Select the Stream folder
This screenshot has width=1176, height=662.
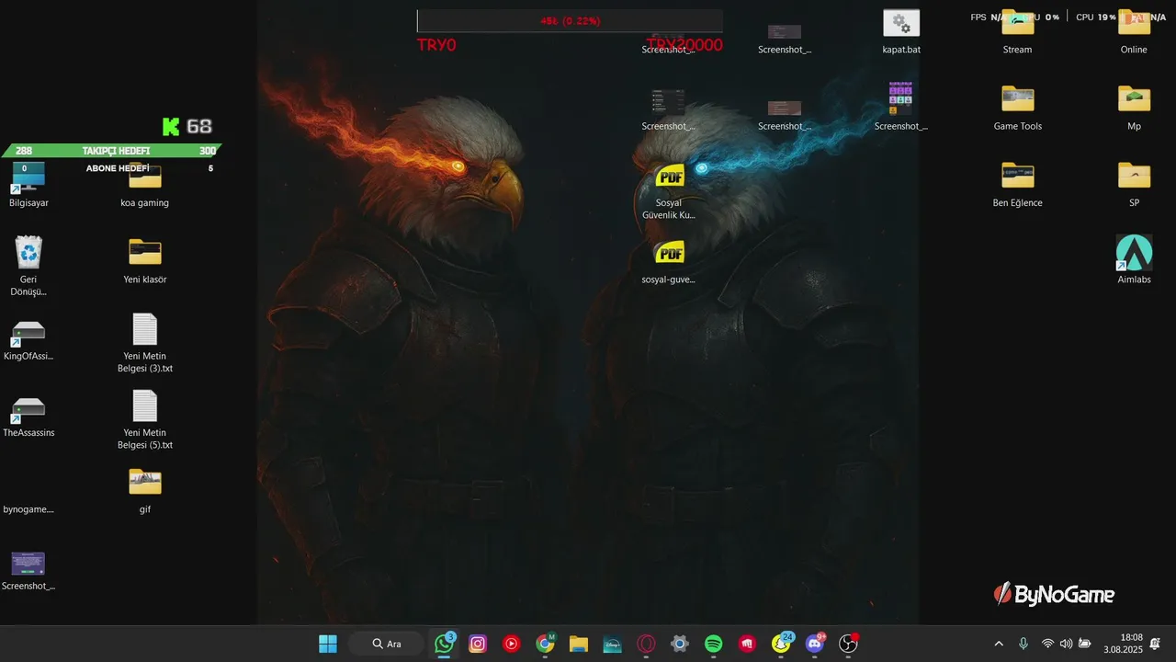1017,32
